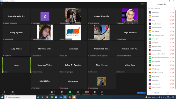Collapse the Participants panel chevron
The height and width of the screenshot is (99, 176).
coord(149,4)
